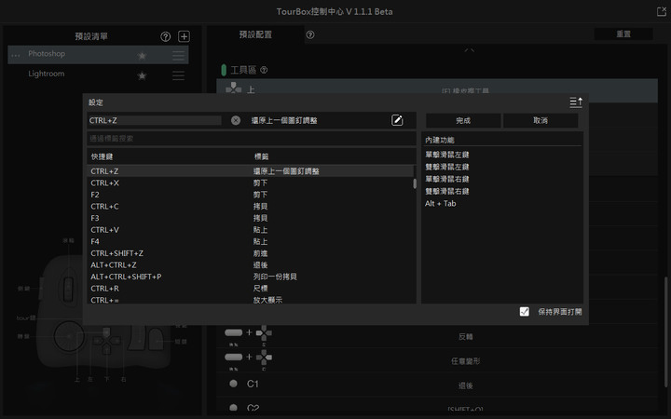
Task: Select the CTRL+R shortcut row
Action: [251, 289]
